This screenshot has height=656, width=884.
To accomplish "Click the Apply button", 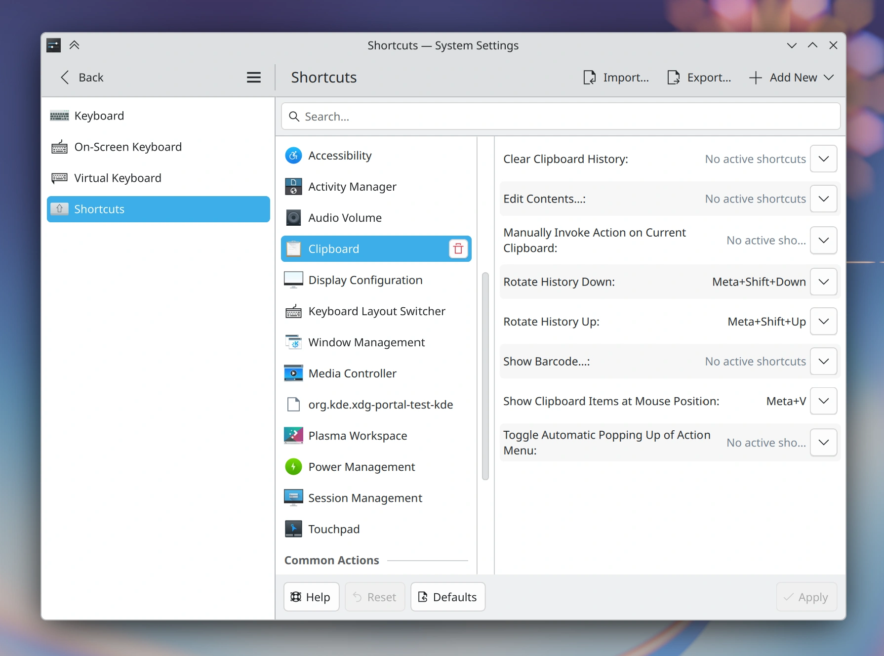I will [806, 597].
